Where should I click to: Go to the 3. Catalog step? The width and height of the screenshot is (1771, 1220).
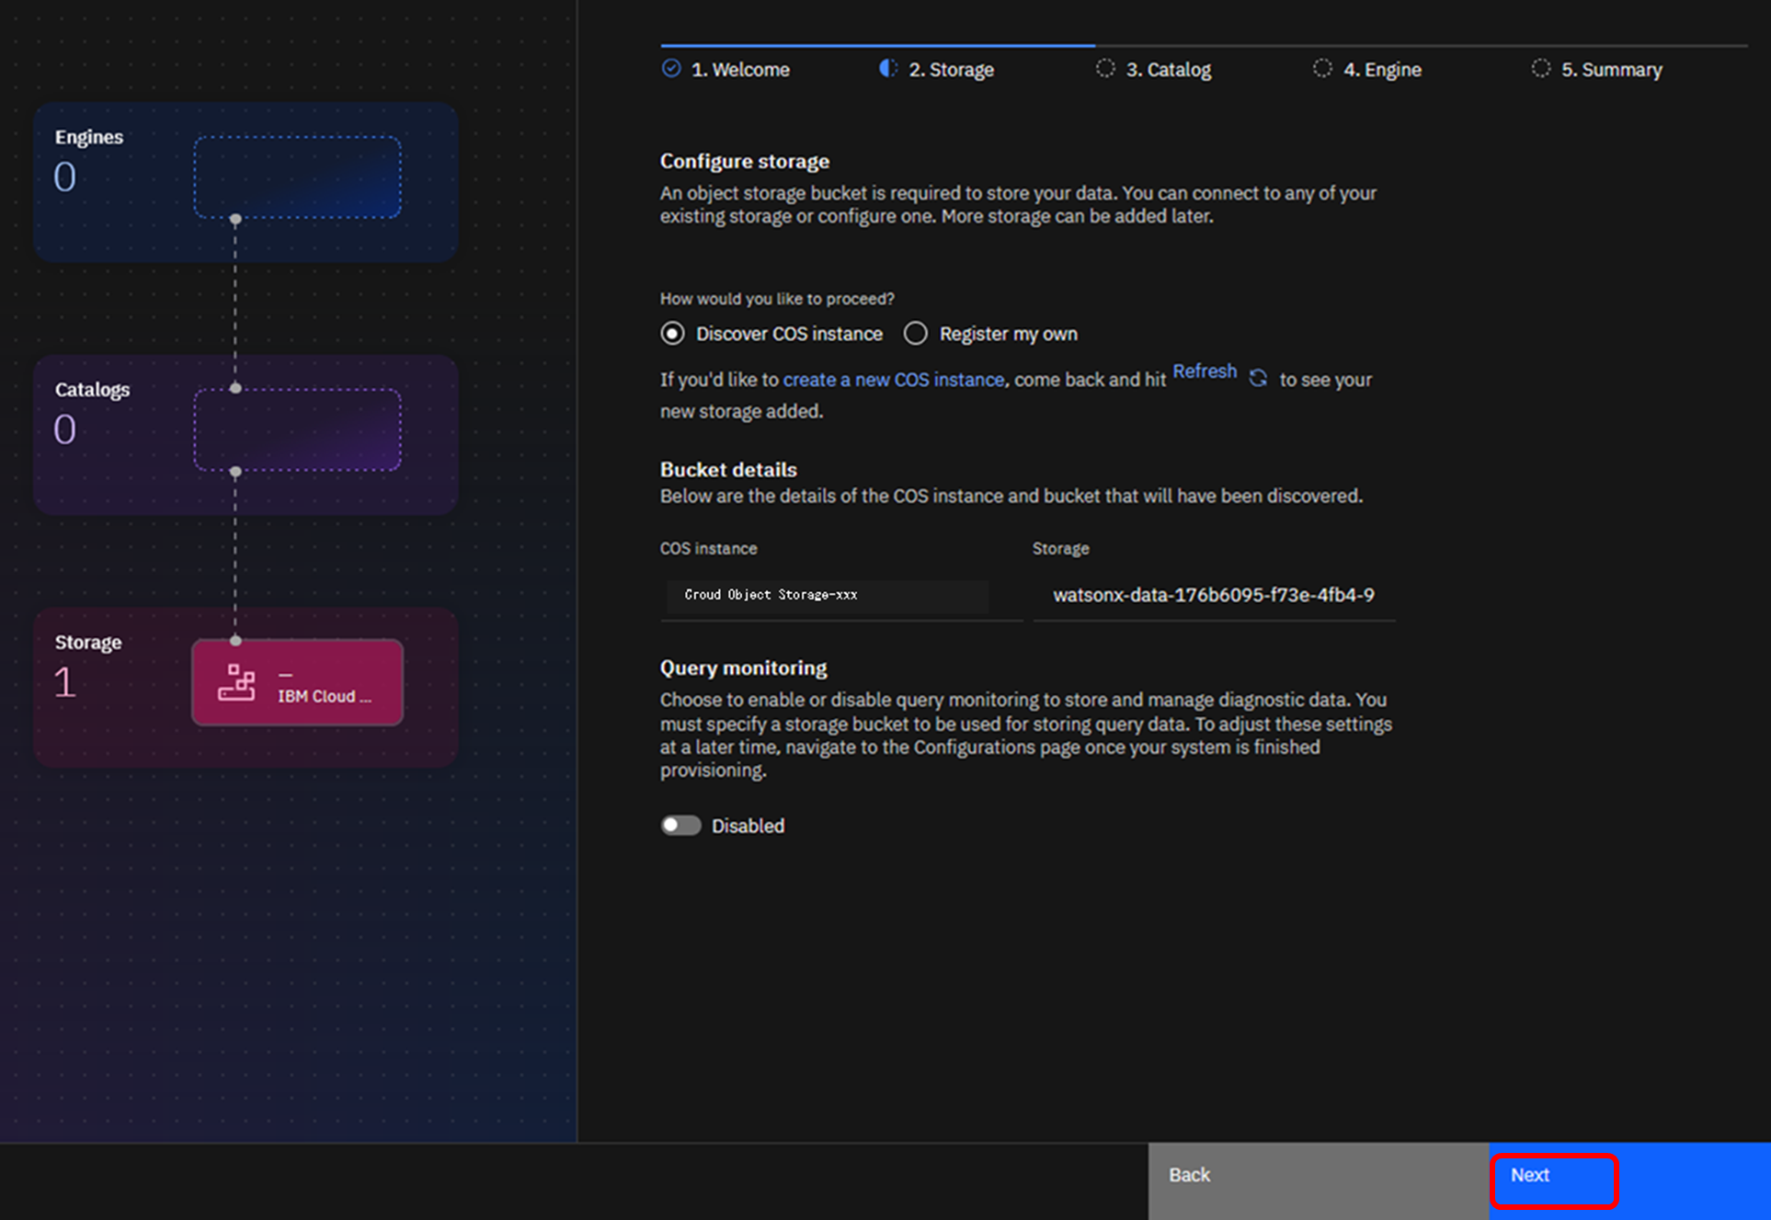tap(1168, 70)
